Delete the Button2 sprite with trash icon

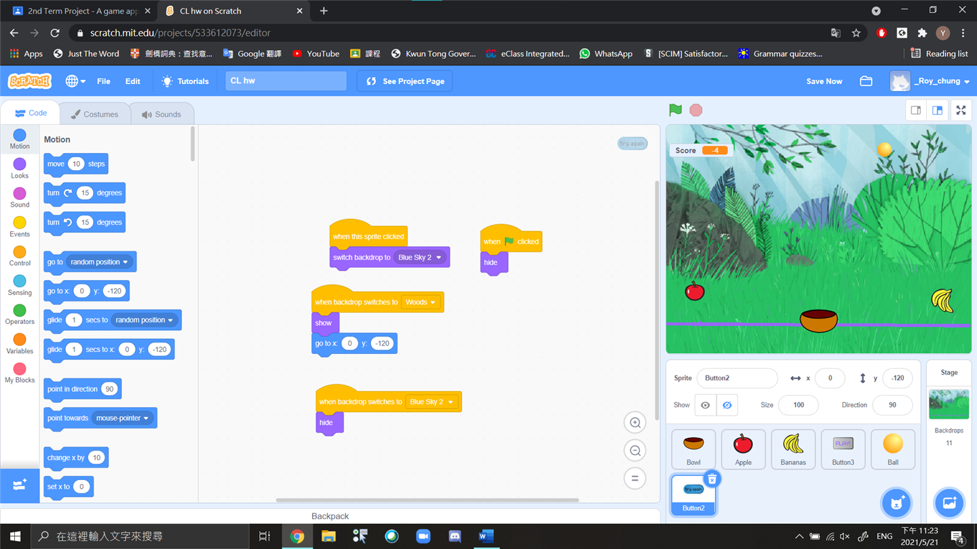[x=712, y=479]
